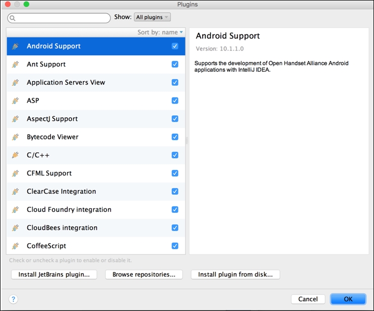Click the plugin icon next to Ant Support

(x=16, y=64)
